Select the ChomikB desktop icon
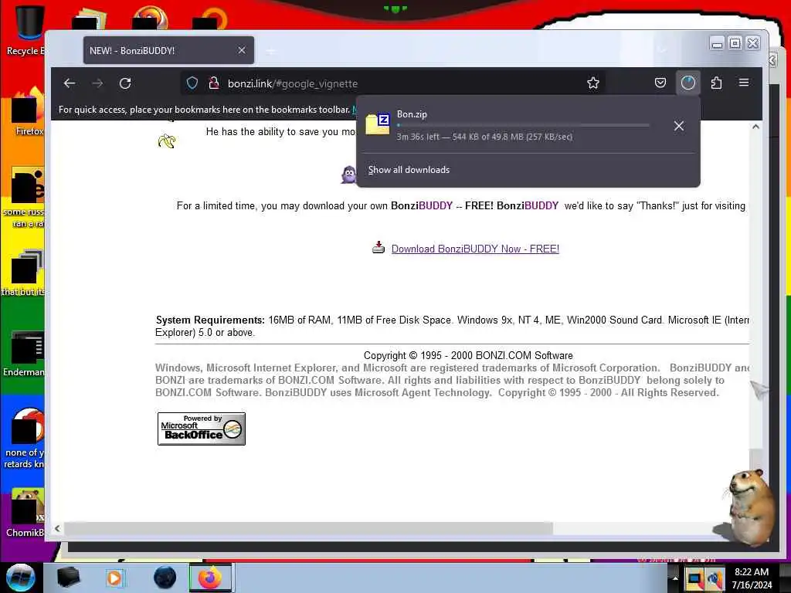This screenshot has width=791, height=593. pos(25,513)
